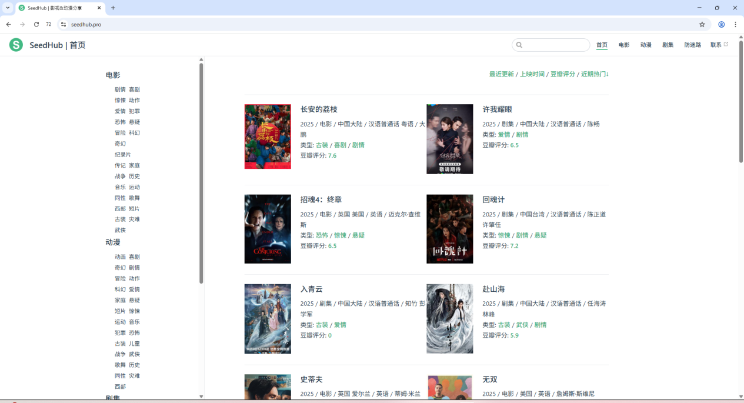Screen dimensions: 744x403
Task: Open 入青云 poster thumbnail
Action: pos(268,319)
